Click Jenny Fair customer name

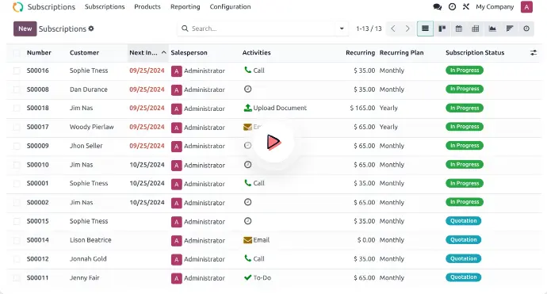coord(84,277)
